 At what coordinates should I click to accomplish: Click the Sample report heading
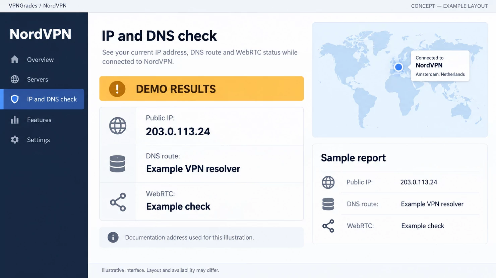[x=353, y=158]
